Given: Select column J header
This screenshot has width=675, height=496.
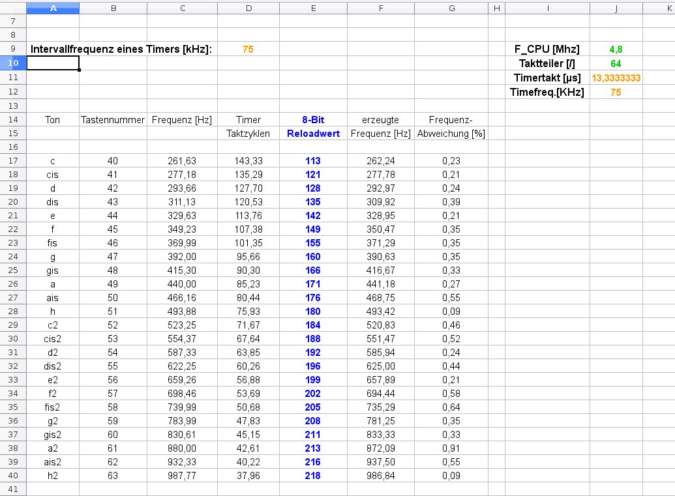Looking at the screenshot, I should pyautogui.click(x=616, y=8).
